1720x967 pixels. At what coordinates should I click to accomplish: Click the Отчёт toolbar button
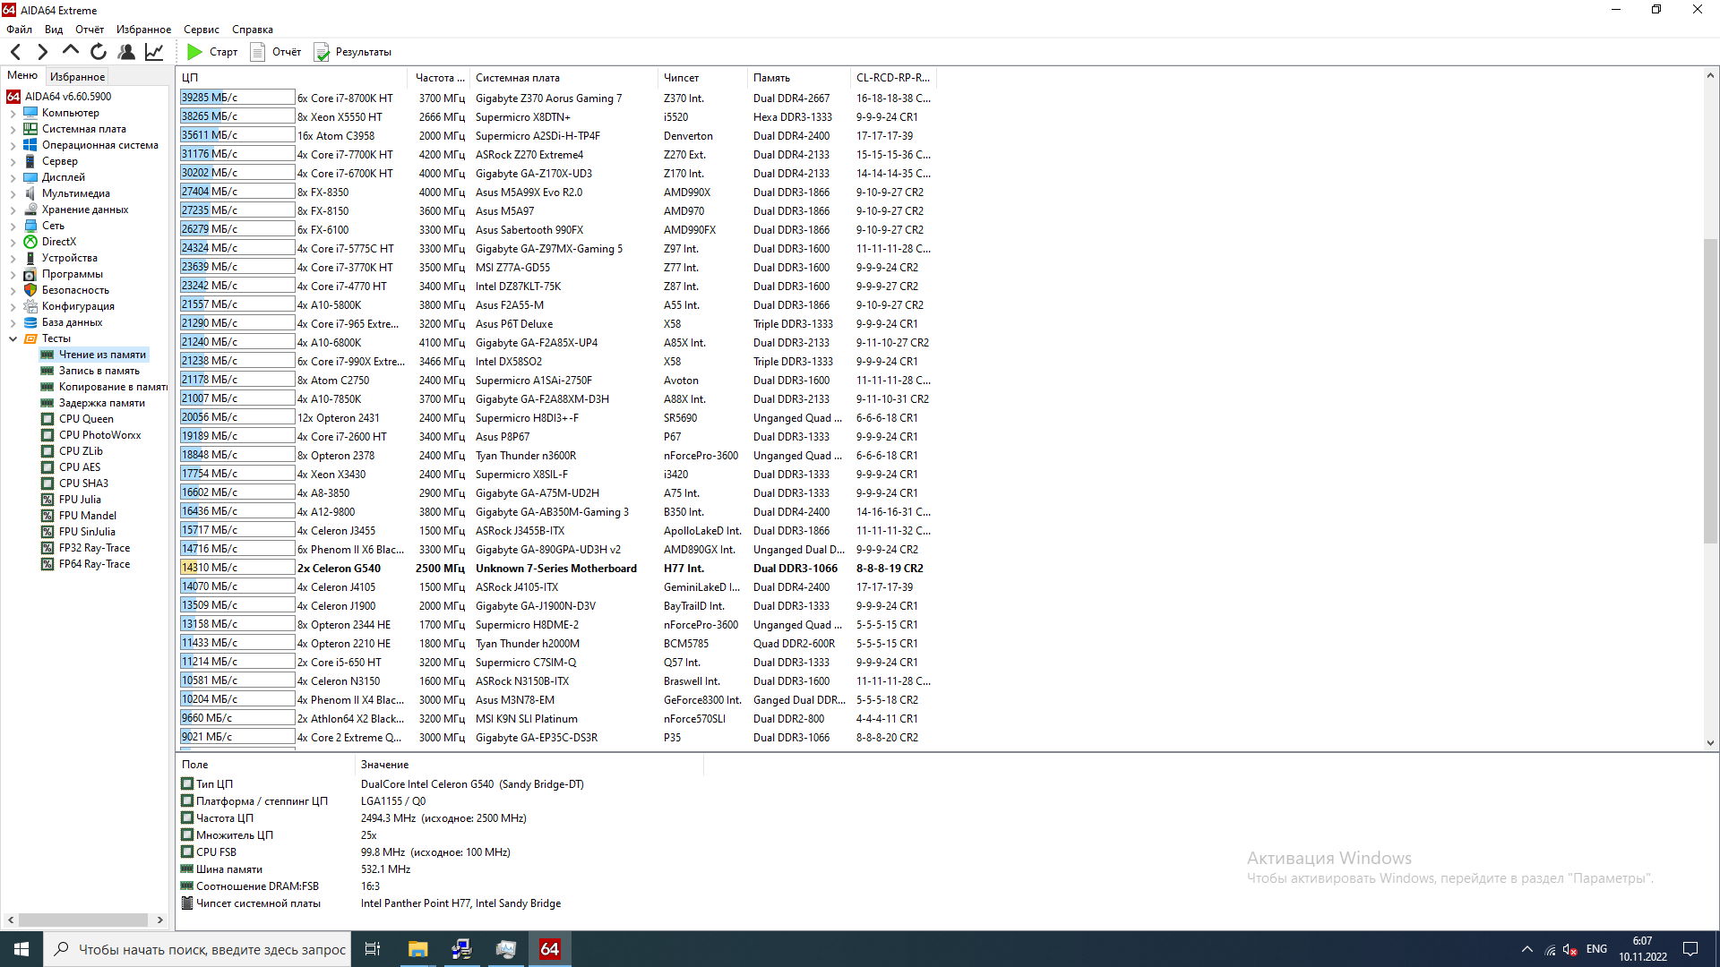(276, 52)
